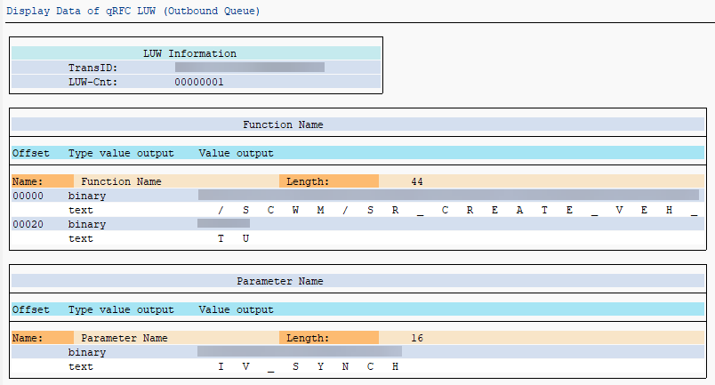The image size is (715, 385).
Task: Select the blurred binary value in Parameter Name section
Action: (x=300, y=351)
